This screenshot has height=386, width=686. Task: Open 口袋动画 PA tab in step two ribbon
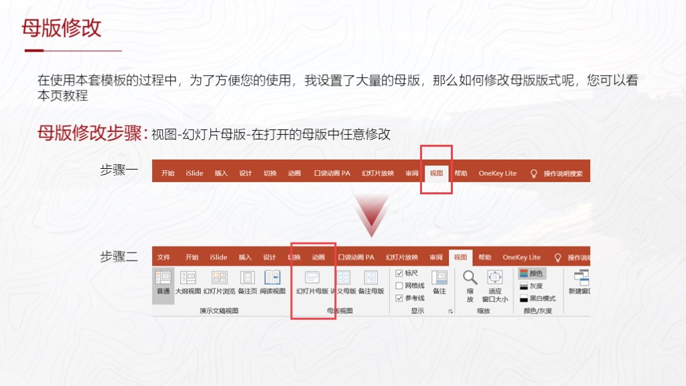[356, 257]
